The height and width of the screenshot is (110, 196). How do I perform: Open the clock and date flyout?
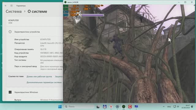click(186, 107)
